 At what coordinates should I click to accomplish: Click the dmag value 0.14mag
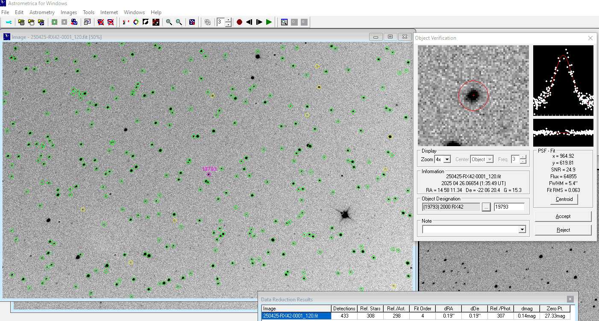(x=527, y=316)
